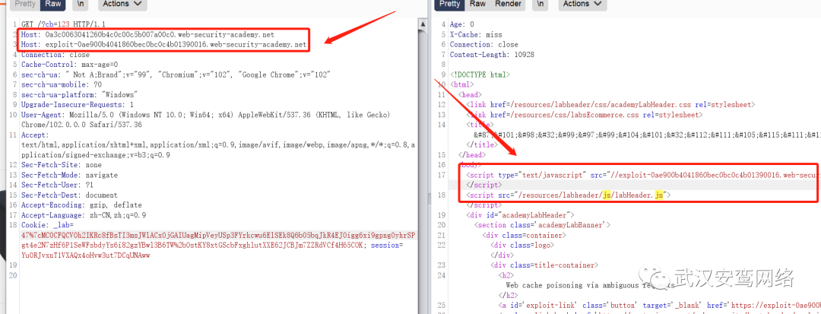Toggle \n non-printable characters in response panel
This screenshot has width=821, height=314.
(x=540, y=5)
